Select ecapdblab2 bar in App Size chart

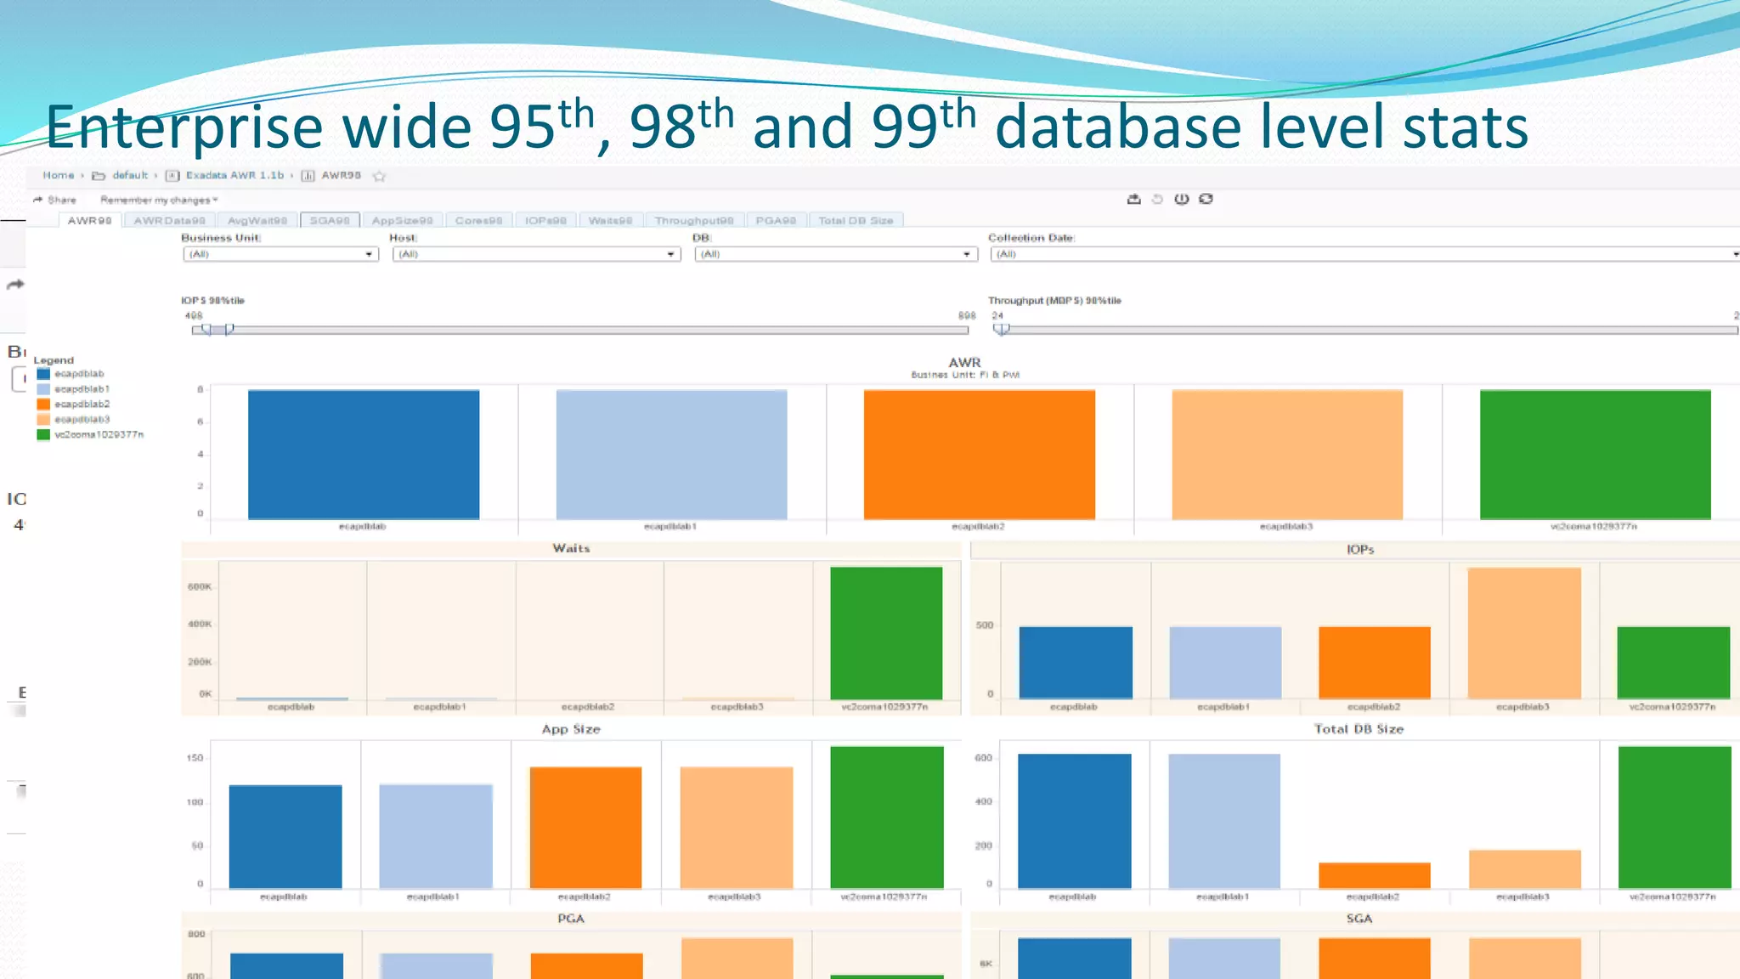tap(585, 828)
